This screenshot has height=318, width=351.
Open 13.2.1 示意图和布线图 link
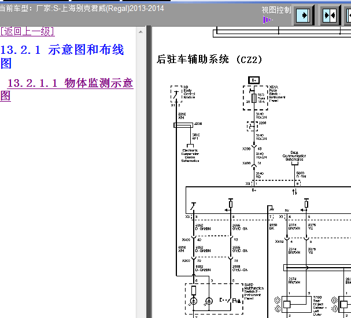(62, 56)
